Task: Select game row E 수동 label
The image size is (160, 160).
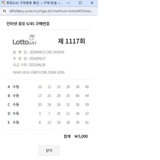Action: click(x=16, y=123)
